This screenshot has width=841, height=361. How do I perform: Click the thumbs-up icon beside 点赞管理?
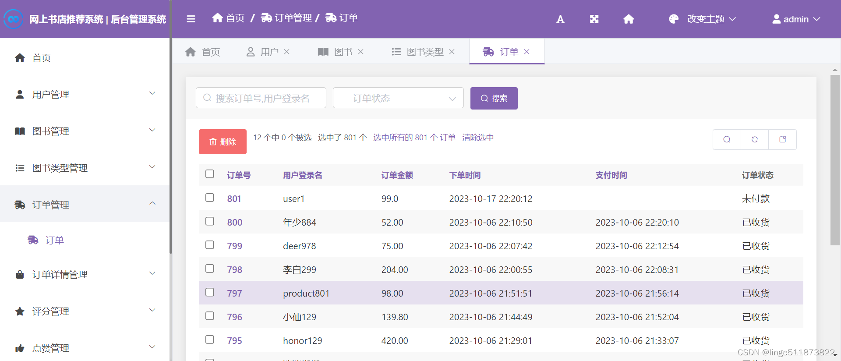[20, 348]
